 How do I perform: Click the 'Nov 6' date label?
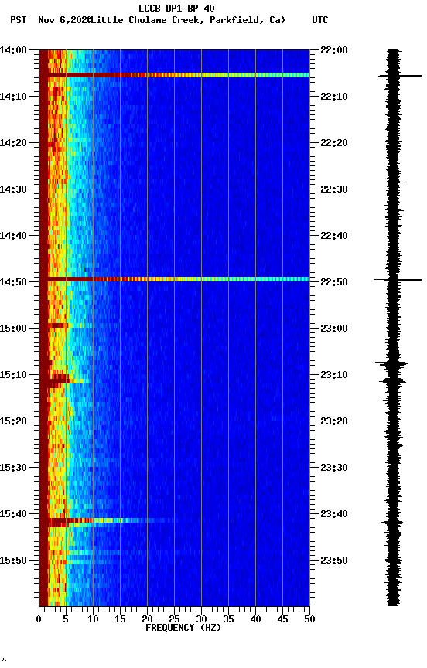pyautogui.click(x=53, y=20)
